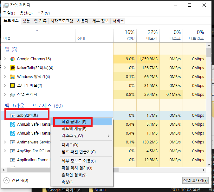
Task: Click the Task Manager title bar icon
Action: coord(6,5)
